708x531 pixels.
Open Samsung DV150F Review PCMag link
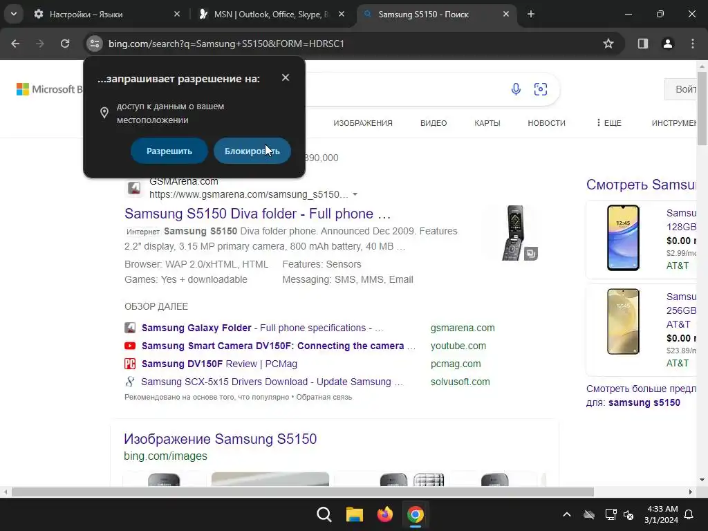coord(219,364)
